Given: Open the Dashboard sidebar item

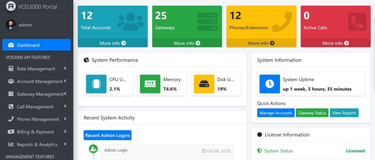Looking at the screenshot, I should click(x=37, y=45).
